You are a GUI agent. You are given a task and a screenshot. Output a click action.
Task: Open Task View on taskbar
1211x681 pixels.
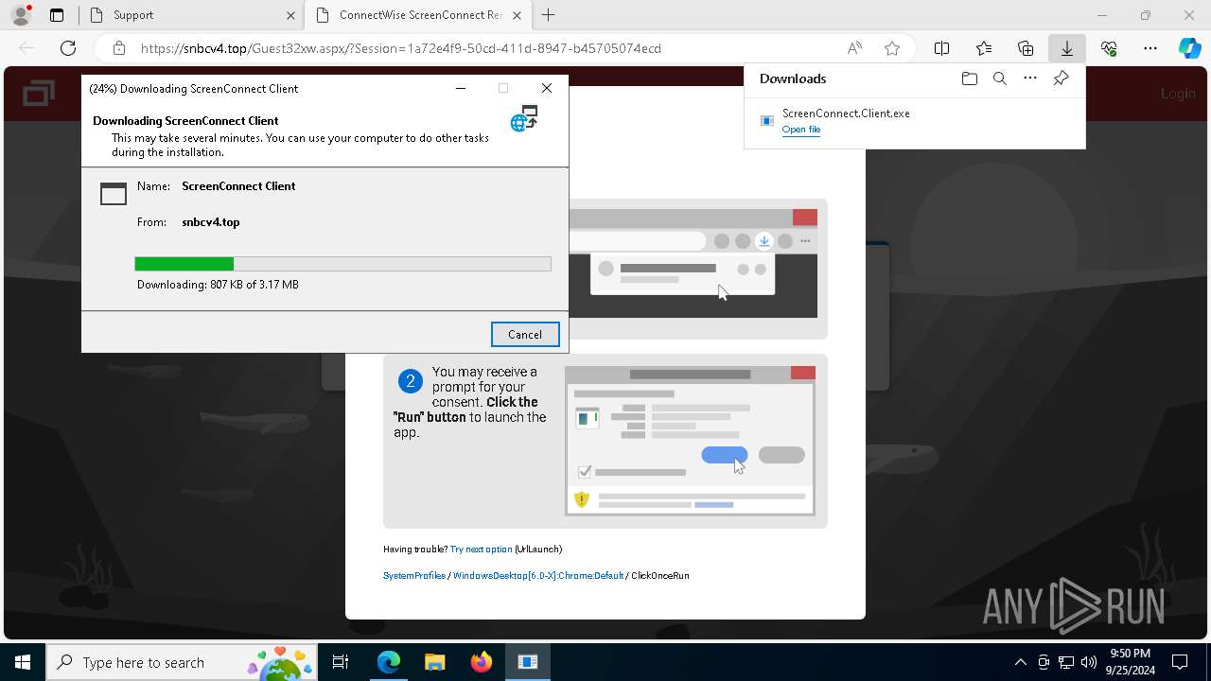click(x=341, y=662)
